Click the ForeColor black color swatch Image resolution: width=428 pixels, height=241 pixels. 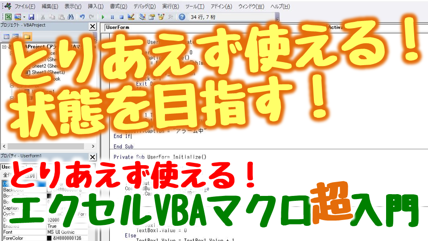[x=49, y=238]
